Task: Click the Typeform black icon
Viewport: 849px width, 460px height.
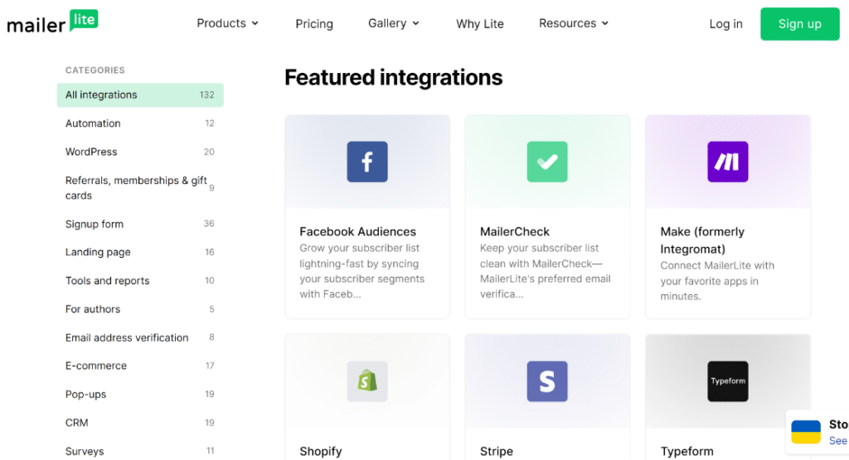Action: (728, 381)
